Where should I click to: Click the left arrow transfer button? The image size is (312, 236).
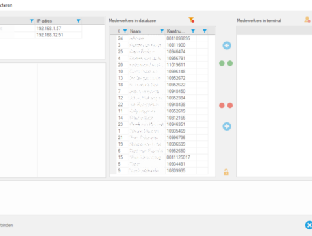tap(227, 46)
